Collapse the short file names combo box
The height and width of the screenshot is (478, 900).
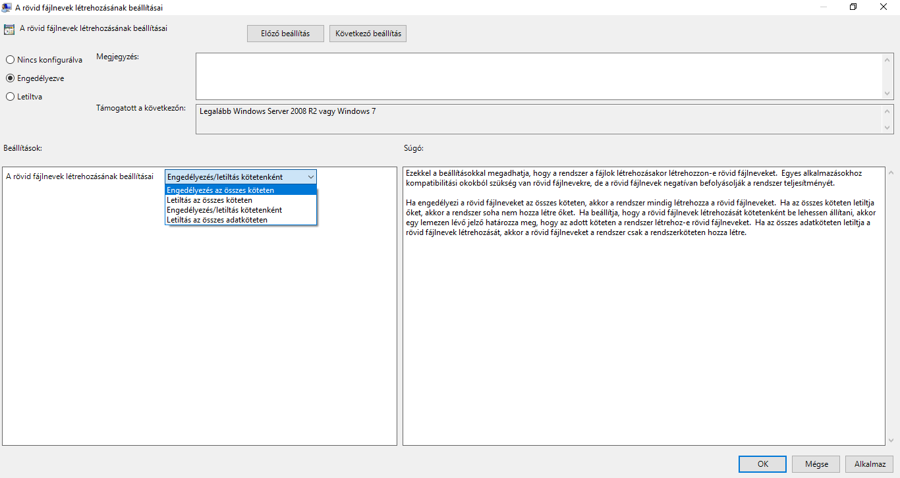[x=311, y=177]
